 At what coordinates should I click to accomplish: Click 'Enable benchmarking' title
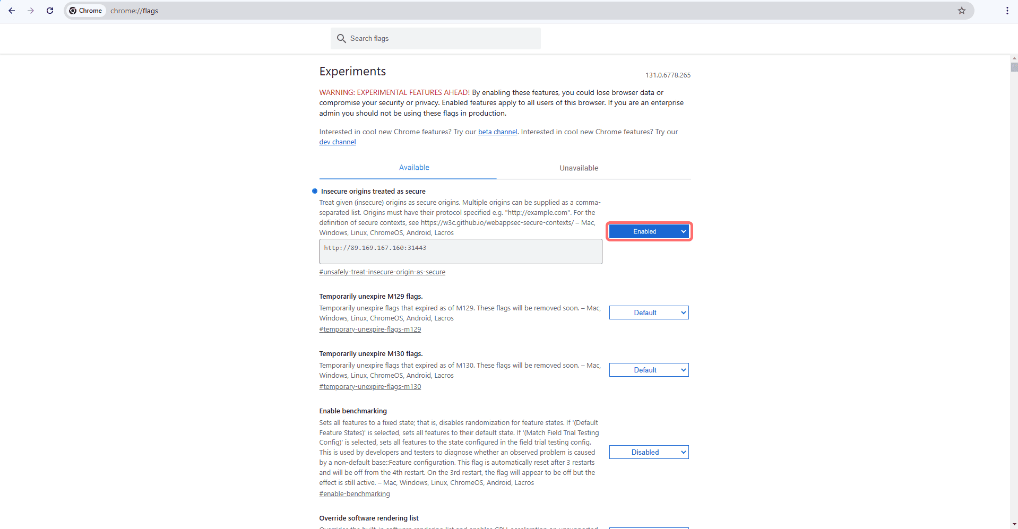coord(353,411)
